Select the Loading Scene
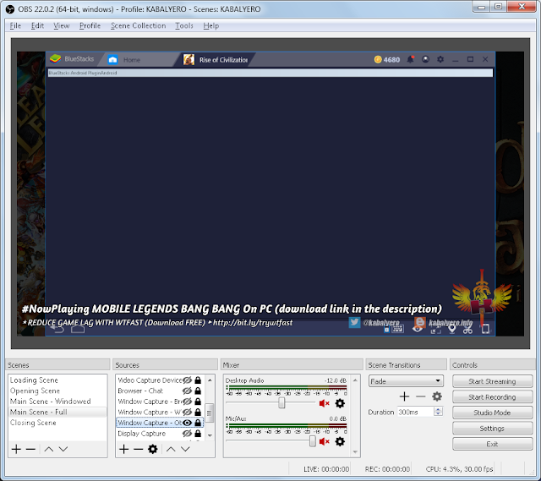Viewport: 541px width, 481px height. click(57, 380)
